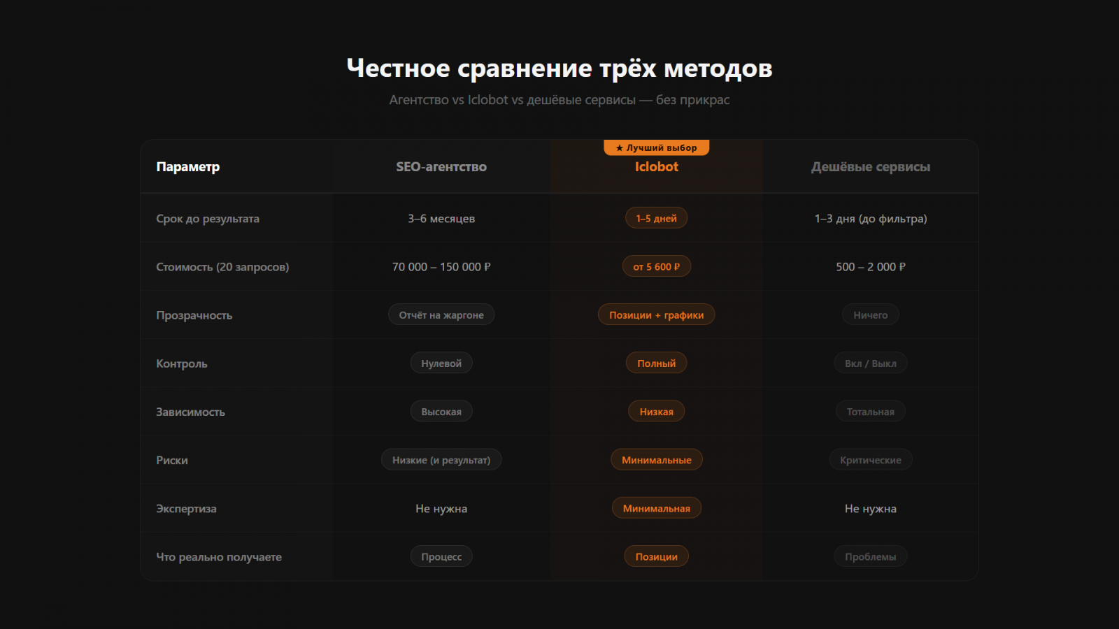The width and height of the screenshot is (1119, 629).
Task: Select the "3–6 месяцев" cell
Action: point(441,219)
